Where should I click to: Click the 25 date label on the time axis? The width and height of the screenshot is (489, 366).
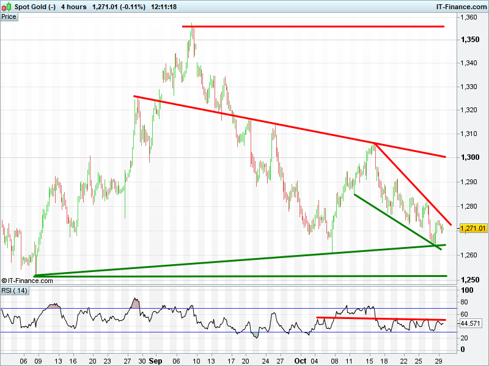(x=418, y=361)
